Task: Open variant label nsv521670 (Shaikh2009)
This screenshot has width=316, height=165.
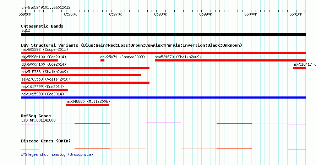Action: click(178, 57)
